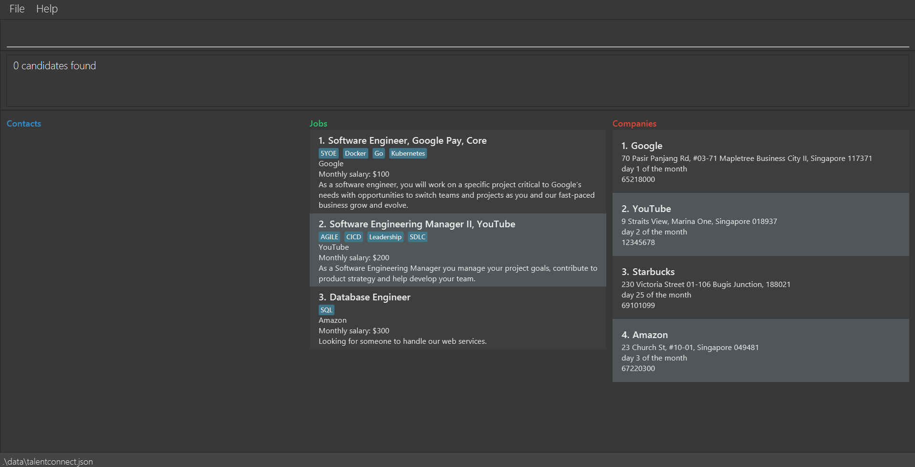Click 'Looking for someone to handle our web services.'
Screen dimensions: 915x467
click(x=403, y=341)
